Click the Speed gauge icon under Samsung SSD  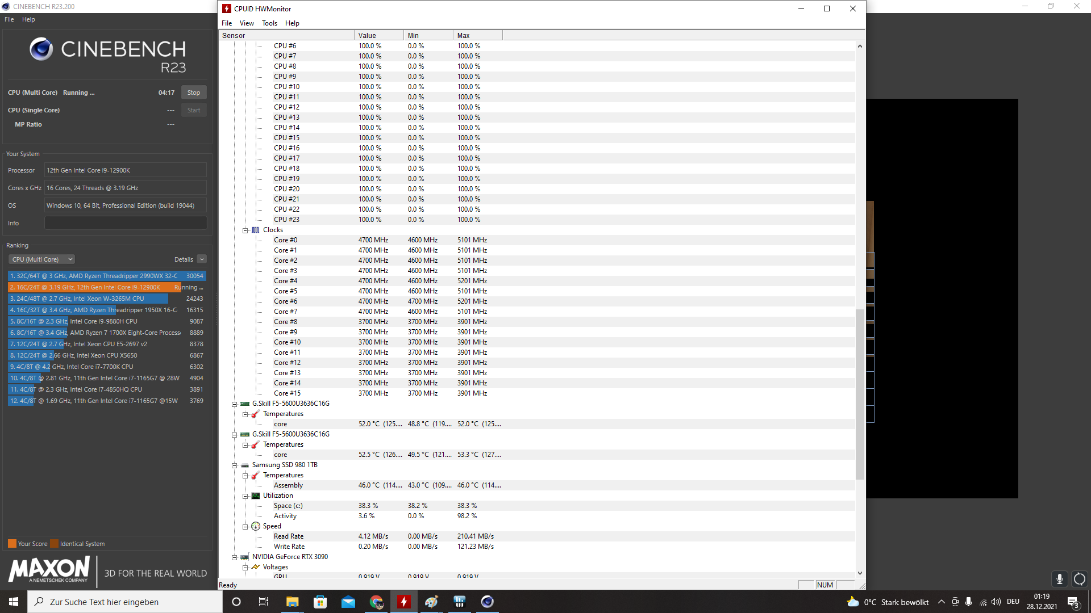pos(256,526)
